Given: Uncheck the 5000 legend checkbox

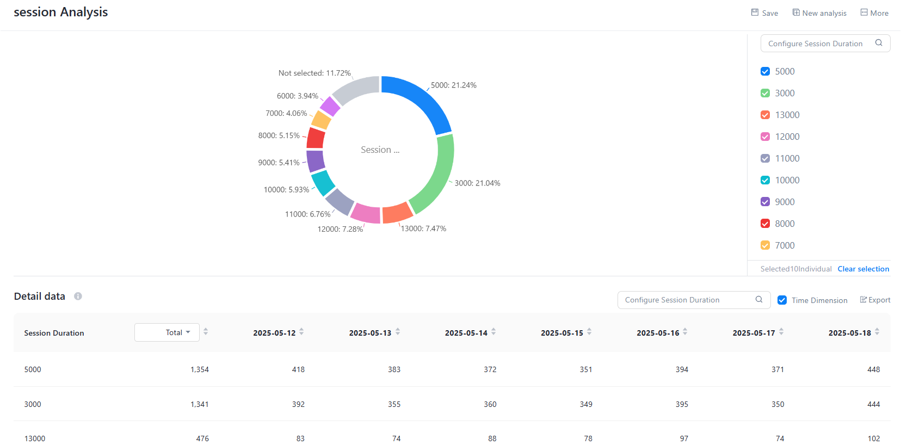Looking at the screenshot, I should point(765,71).
